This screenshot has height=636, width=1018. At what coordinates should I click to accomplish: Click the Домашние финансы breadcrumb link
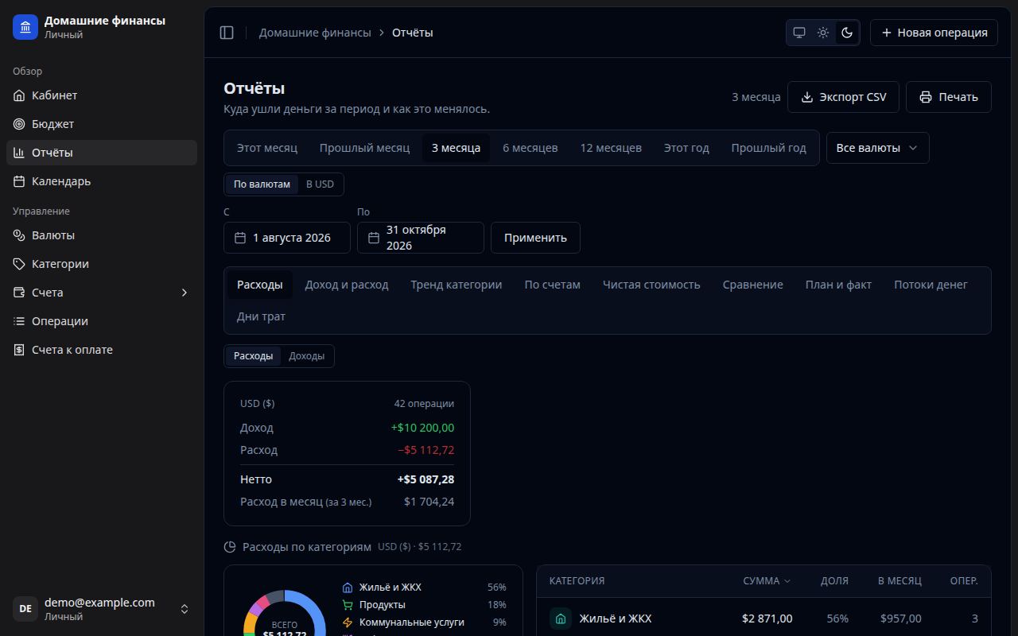coord(315,33)
